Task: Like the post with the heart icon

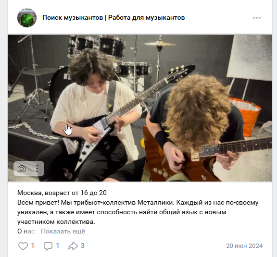Action: (23, 246)
